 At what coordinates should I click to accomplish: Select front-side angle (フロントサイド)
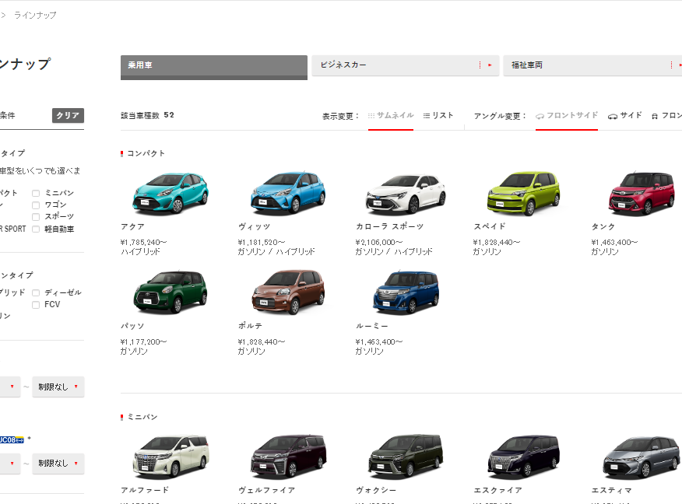(x=567, y=115)
